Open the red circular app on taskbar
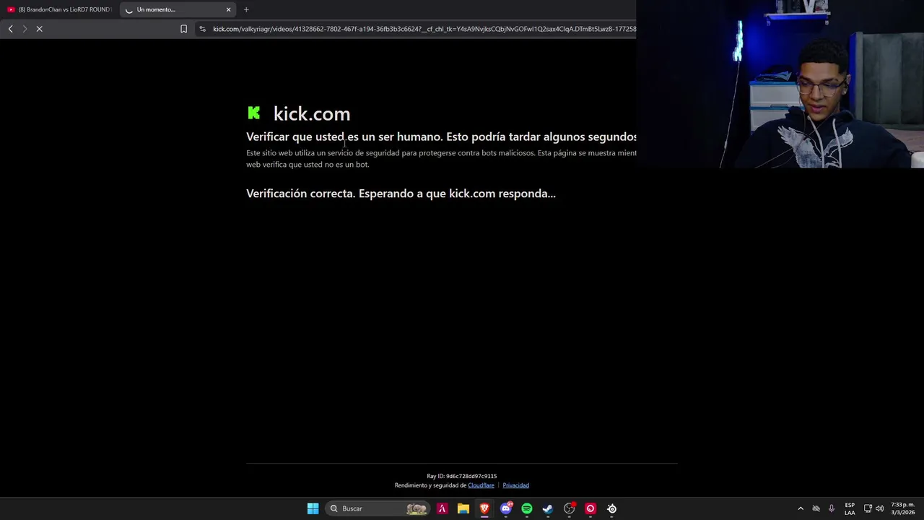924x520 pixels. [590, 508]
